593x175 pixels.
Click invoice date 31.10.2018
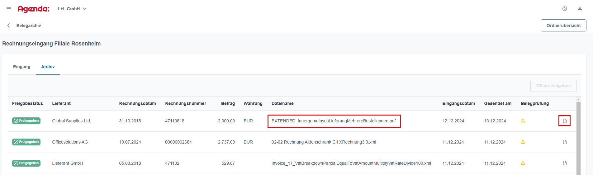point(130,121)
